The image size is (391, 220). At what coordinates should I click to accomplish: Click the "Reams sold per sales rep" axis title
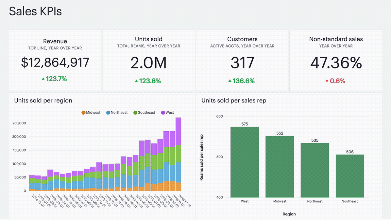coord(201,157)
